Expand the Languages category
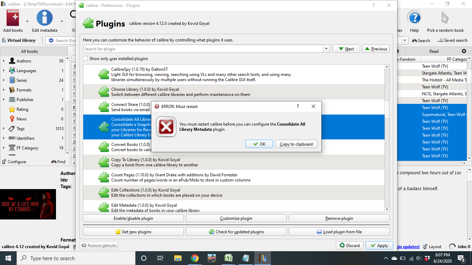 pos(4,70)
